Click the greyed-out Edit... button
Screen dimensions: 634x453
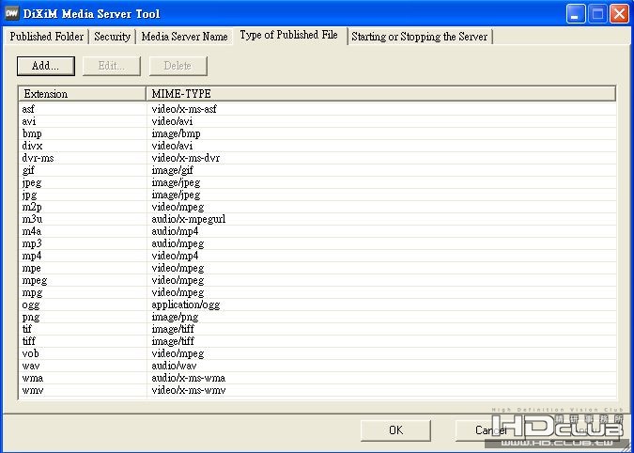coord(112,66)
